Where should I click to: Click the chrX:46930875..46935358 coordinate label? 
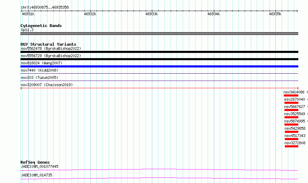(45, 8)
